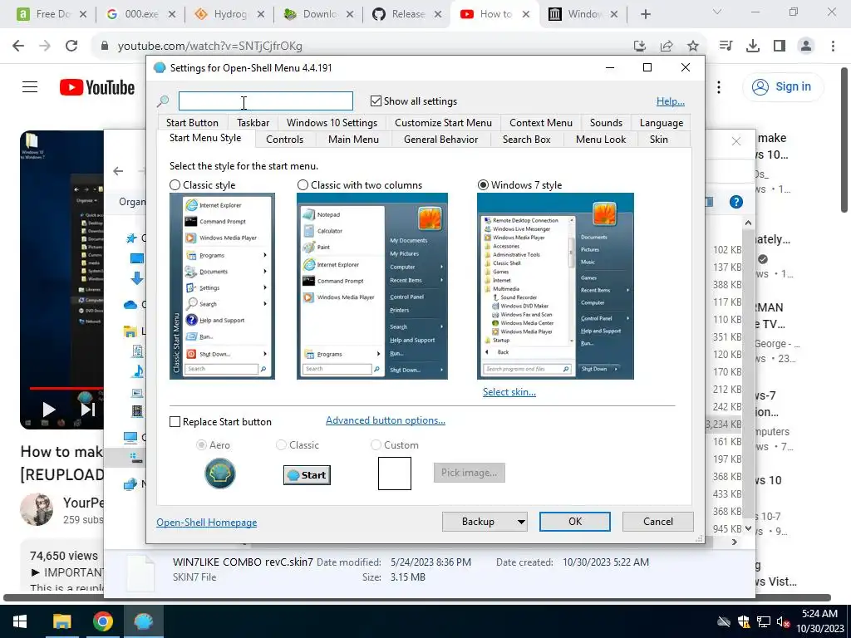The height and width of the screenshot is (638, 851).
Task: Switch to General Behavior tab
Action: point(440,140)
